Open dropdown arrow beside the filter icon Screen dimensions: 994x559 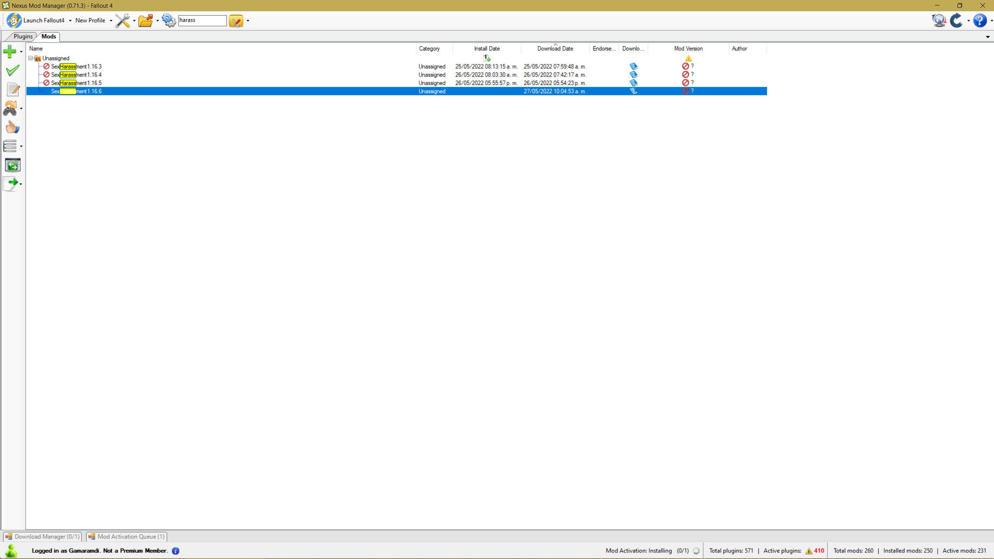click(248, 21)
